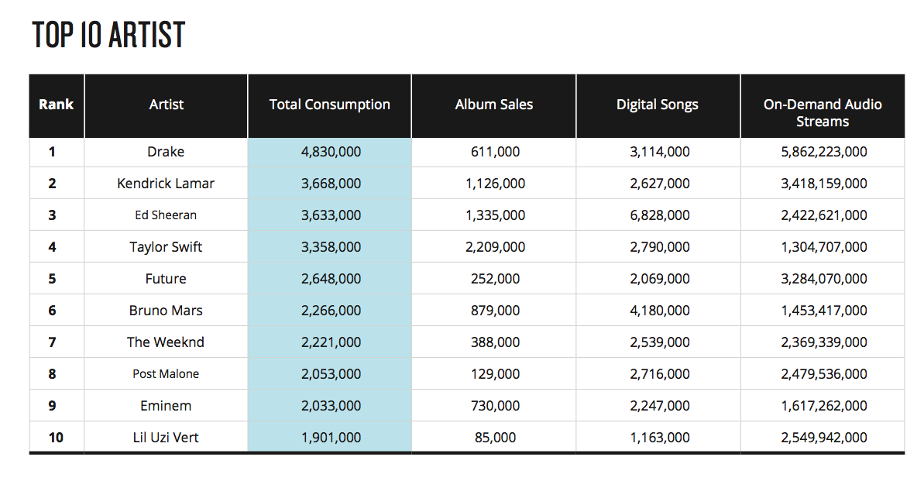Screen dimensions: 924x488
Task: Click the total consumption value 2,266,000
Action: point(331,311)
